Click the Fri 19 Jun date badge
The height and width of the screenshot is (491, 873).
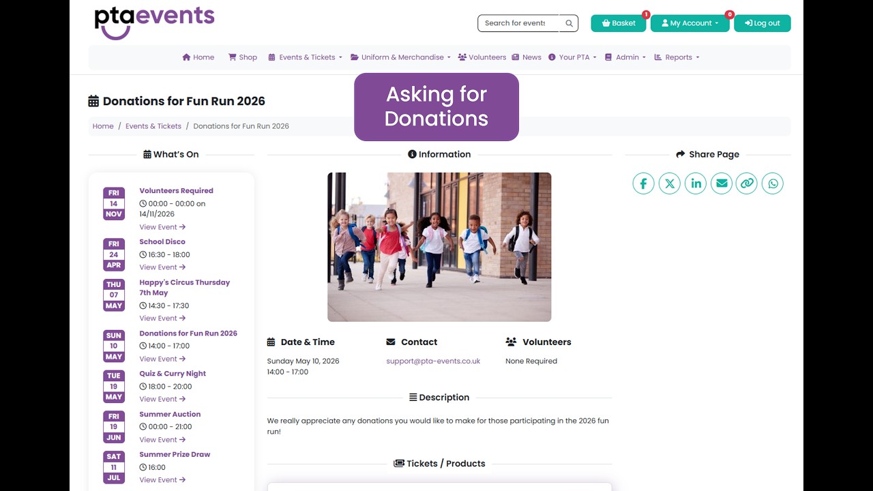(x=113, y=427)
